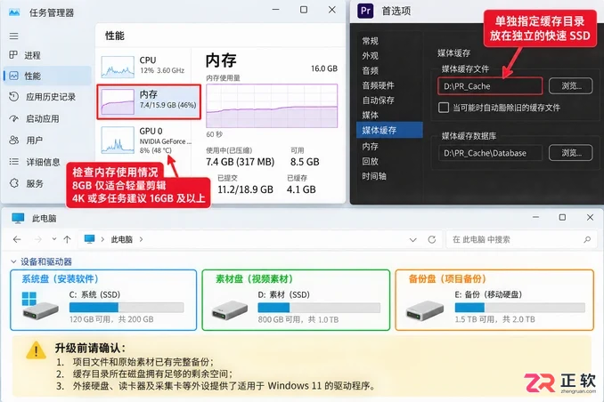Viewport: 604px width, 402px height.
Task: Minimize the Task Manager window
Action: click(x=276, y=10)
